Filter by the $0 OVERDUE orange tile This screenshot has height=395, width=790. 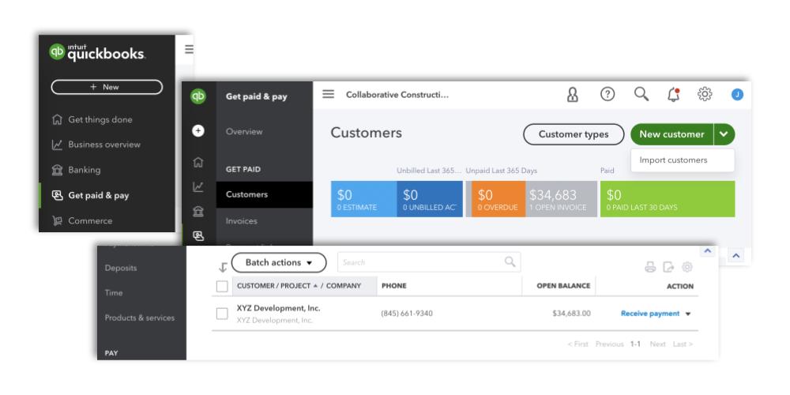[498, 199]
